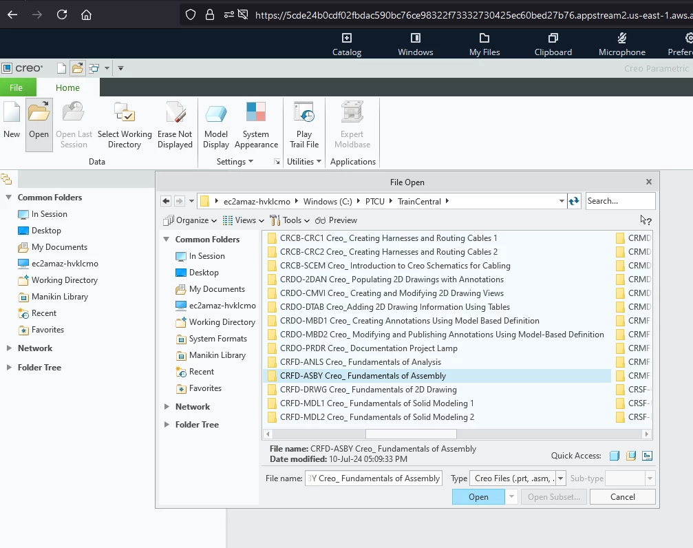The image size is (693, 548).
Task: Open the Model Display tool
Action: [x=215, y=125]
